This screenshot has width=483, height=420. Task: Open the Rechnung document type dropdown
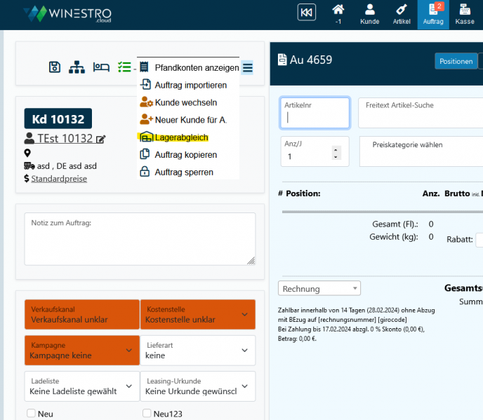point(319,288)
